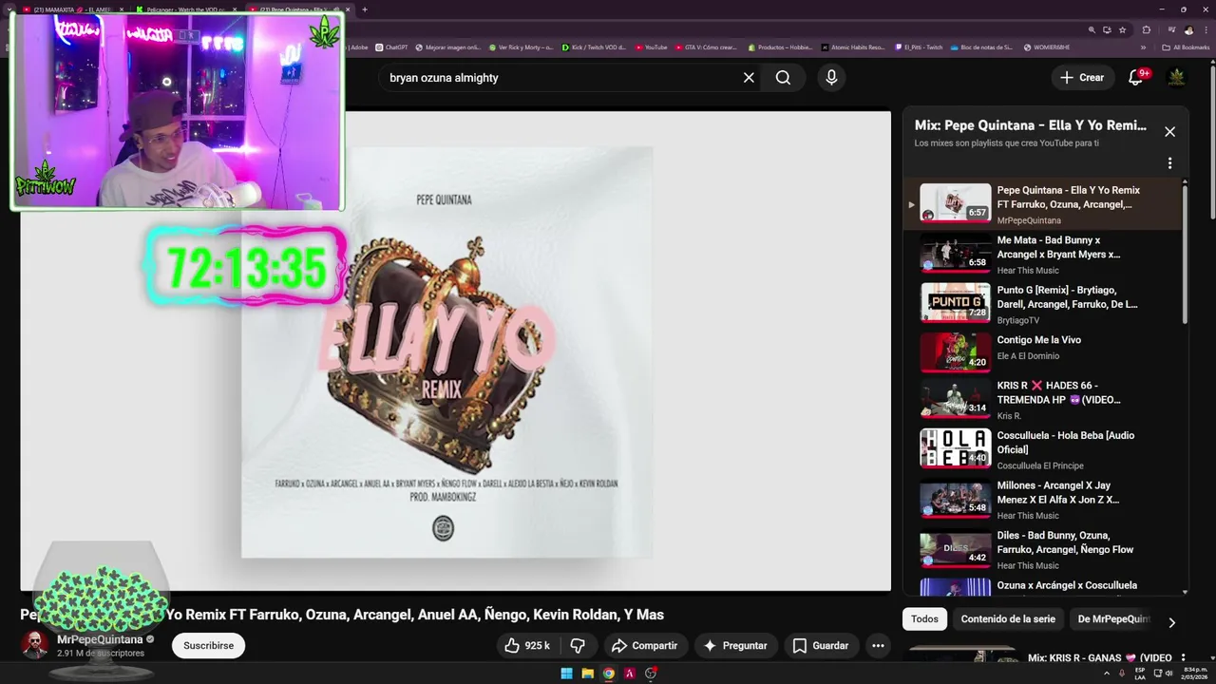Open the Windows Start menu
The width and height of the screenshot is (1216, 684).
click(x=566, y=674)
